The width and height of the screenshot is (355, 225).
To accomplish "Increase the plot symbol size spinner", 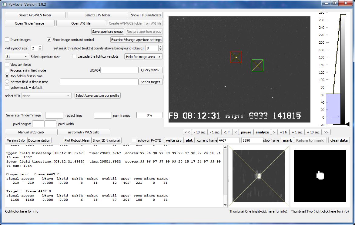I will click(40, 47).
